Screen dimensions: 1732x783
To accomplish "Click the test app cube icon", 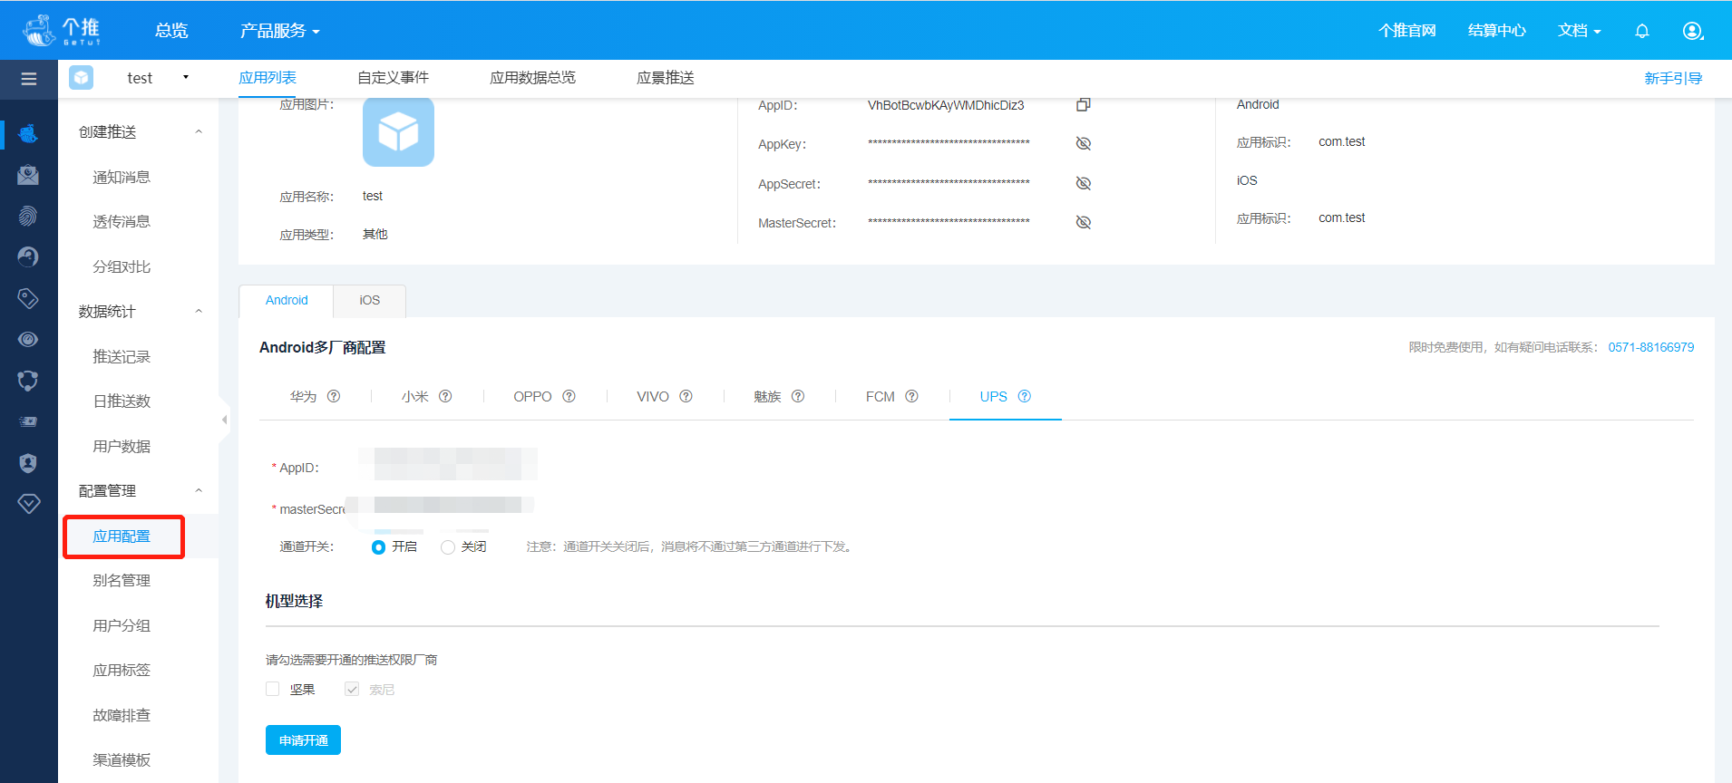I will (81, 78).
